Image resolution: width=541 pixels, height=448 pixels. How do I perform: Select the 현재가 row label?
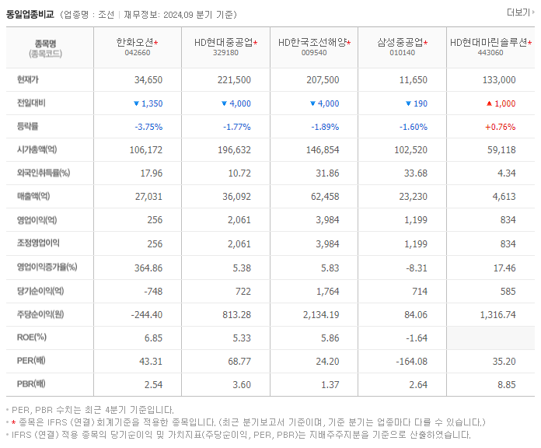tap(28, 80)
